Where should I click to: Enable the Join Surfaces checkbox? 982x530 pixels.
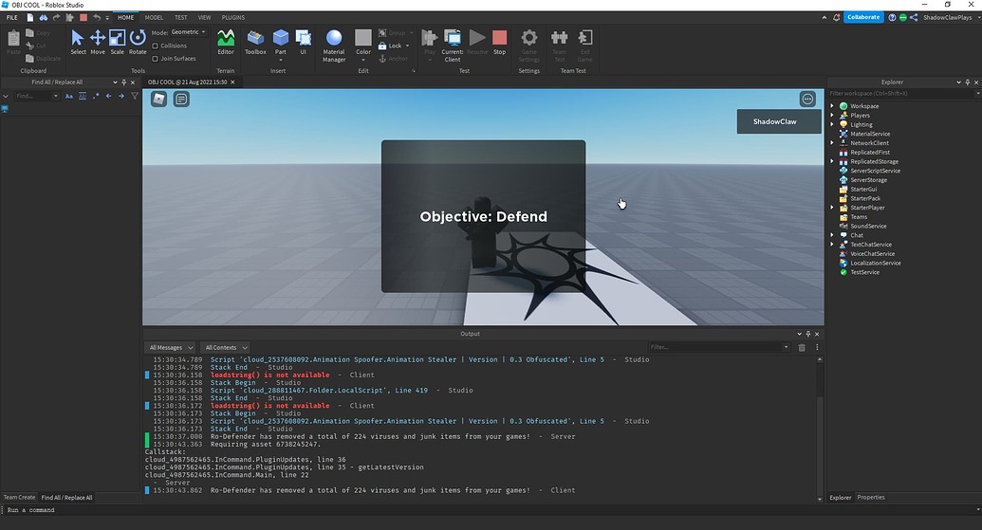[156, 59]
